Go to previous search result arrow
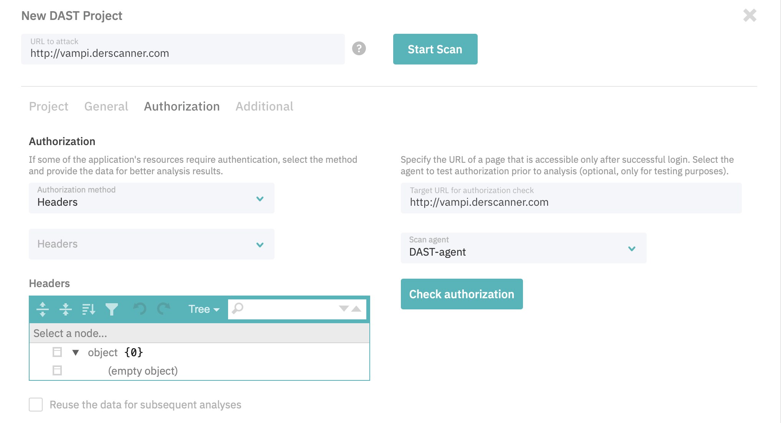The height and width of the screenshot is (423, 781). (x=356, y=309)
